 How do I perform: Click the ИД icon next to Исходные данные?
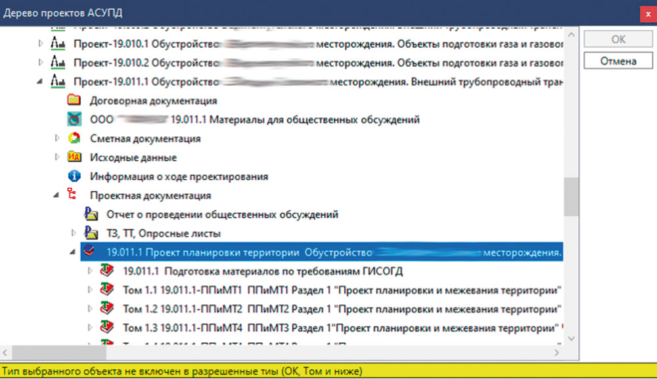pyautogui.click(x=76, y=157)
